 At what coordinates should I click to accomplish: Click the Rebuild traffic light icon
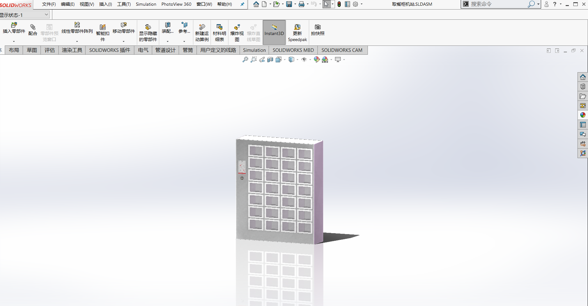339,4
